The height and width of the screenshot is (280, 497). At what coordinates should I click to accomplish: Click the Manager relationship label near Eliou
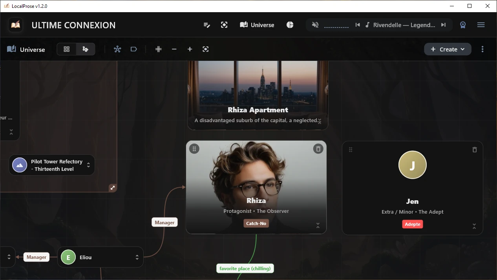pyautogui.click(x=36, y=257)
